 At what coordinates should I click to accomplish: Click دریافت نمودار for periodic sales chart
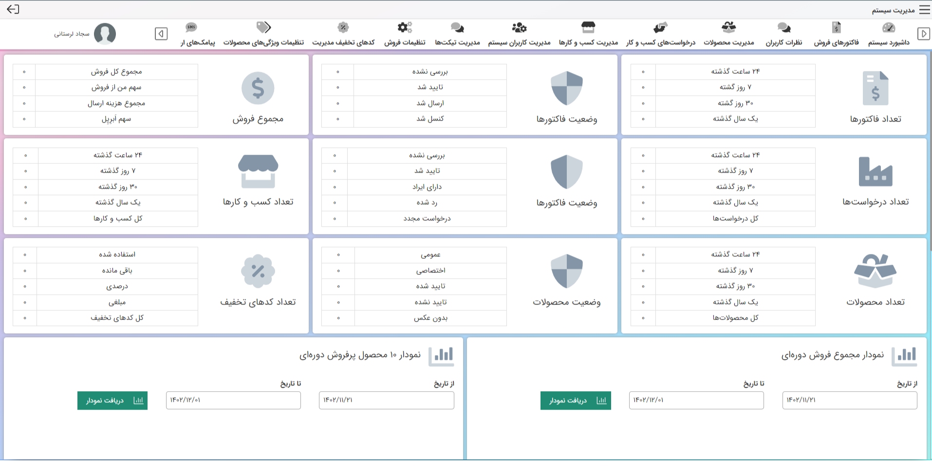576,400
